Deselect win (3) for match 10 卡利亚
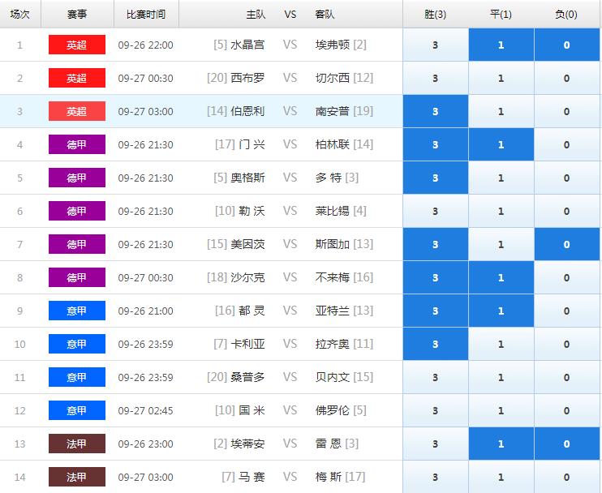The image size is (602, 493). point(436,344)
